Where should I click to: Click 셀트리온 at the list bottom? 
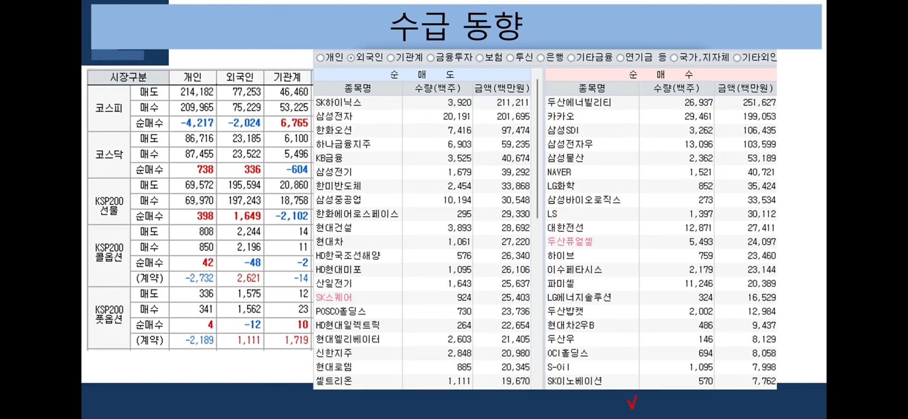334,381
